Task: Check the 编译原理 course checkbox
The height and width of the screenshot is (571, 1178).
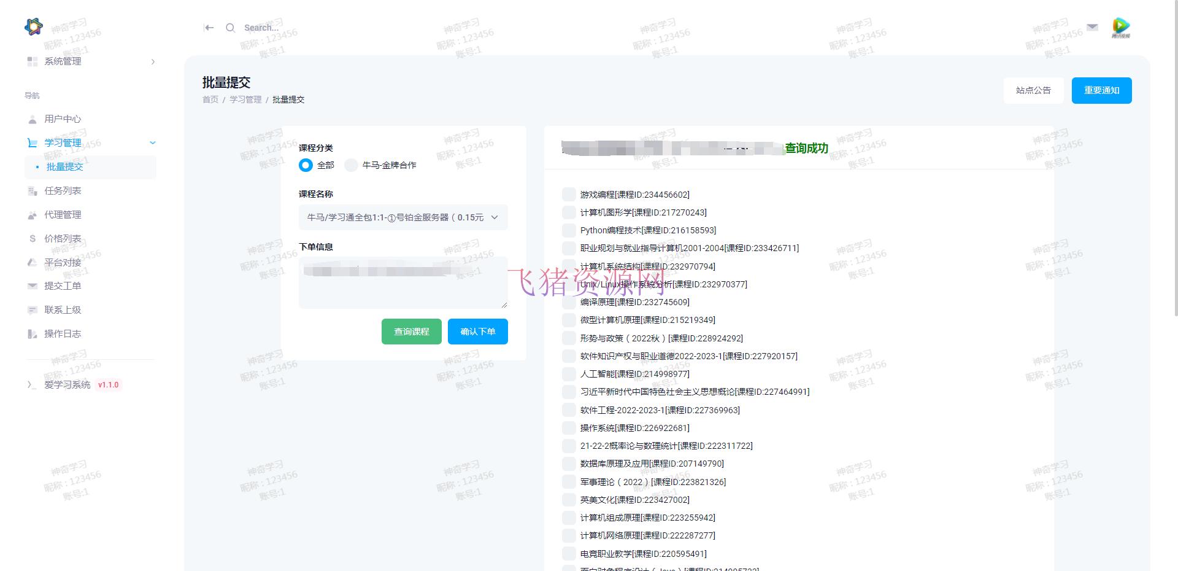Action: (x=569, y=302)
